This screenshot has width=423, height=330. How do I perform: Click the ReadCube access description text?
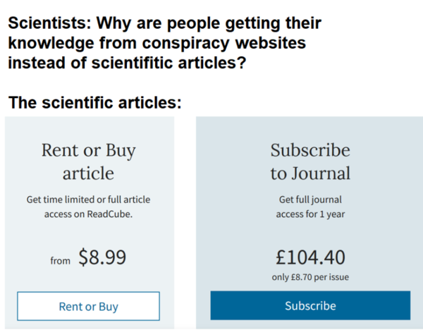89,207
